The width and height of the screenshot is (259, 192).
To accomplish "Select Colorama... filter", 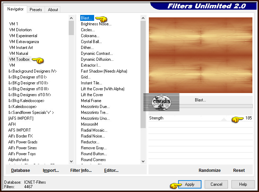I will [90, 36].
